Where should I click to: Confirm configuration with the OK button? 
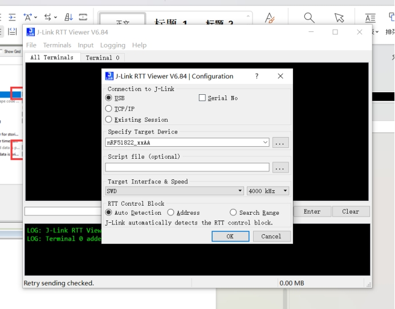(x=230, y=236)
